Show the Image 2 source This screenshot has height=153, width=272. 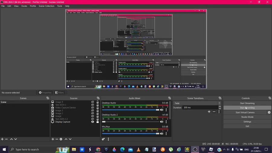point(93,113)
